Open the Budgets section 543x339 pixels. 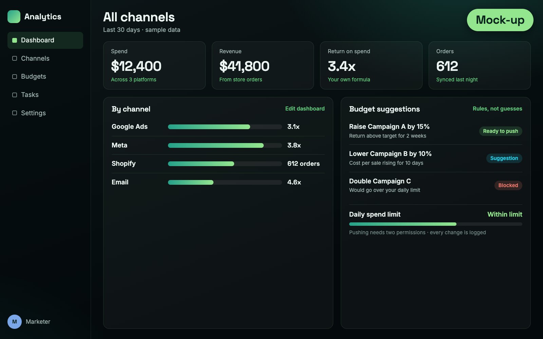45,77
